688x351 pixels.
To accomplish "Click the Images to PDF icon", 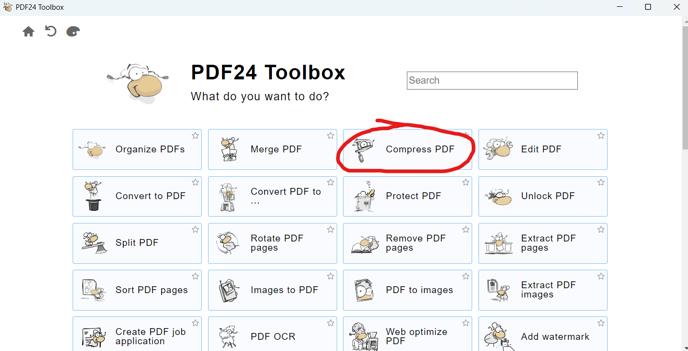I will point(229,290).
